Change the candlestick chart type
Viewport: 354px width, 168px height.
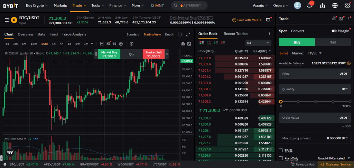[114, 44]
